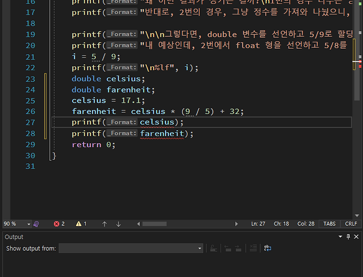Toggle word wrap in Output panel
This screenshot has height=277, width=363.
pos(267,248)
